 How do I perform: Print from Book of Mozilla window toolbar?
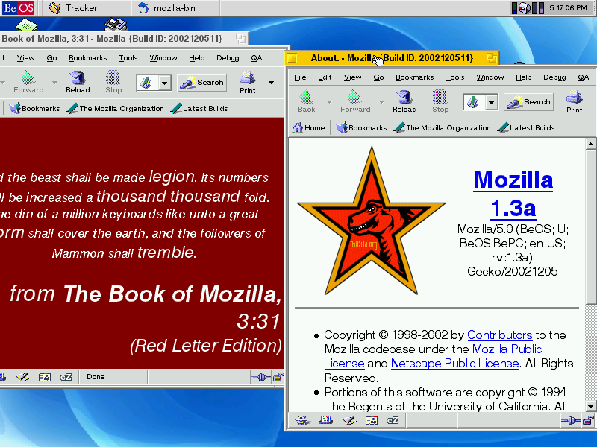click(248, 83)
